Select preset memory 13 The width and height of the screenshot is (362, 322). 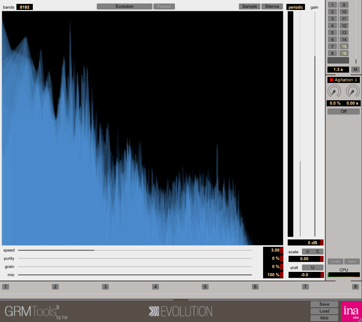point(344,33)
